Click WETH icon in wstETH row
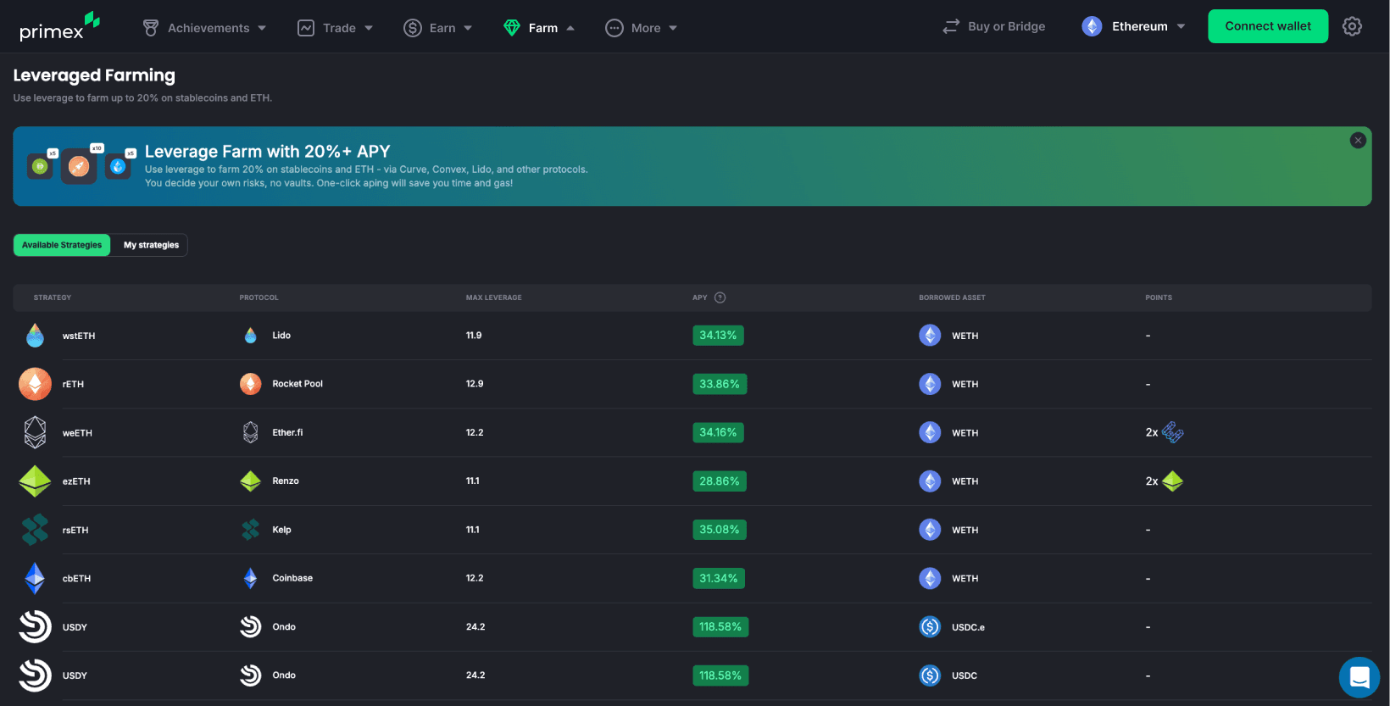The height and width of the screenshot is (706, 1390). click(x=930, y=336)
